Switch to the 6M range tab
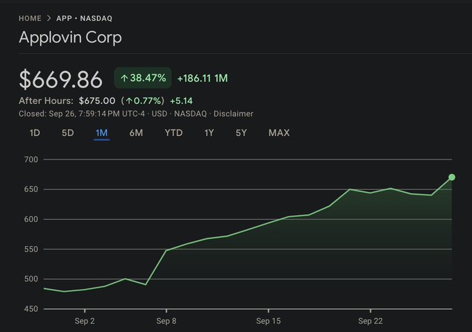 pyautogui.click(x=136, y=132)
